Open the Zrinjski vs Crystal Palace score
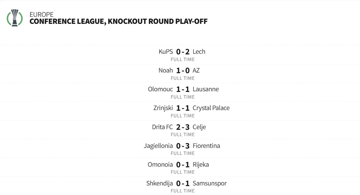360x195 pixels. coord(183,108)
